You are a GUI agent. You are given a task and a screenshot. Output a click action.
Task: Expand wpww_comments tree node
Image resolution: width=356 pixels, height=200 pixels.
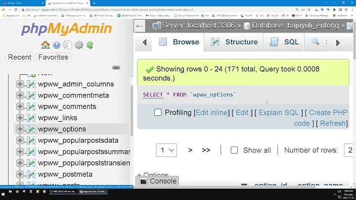[x=20, y=106]
